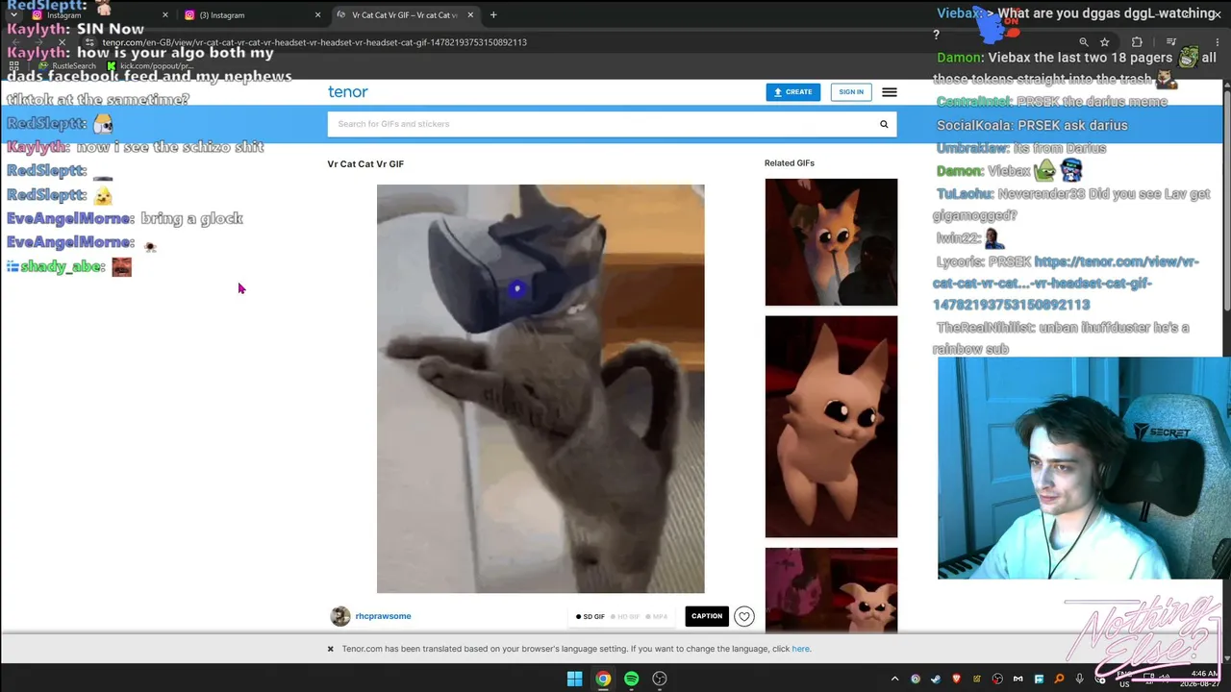Open the first related GIF of orange cat
Screen dimensions: 1231x692
(x=831, y=242)
